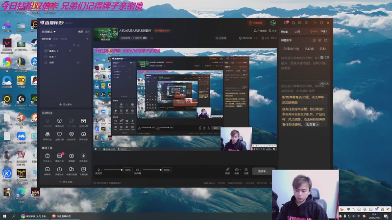The image size is (392, 220).
Task: Adjust the microphone volume slider
Action: [113, 170]
